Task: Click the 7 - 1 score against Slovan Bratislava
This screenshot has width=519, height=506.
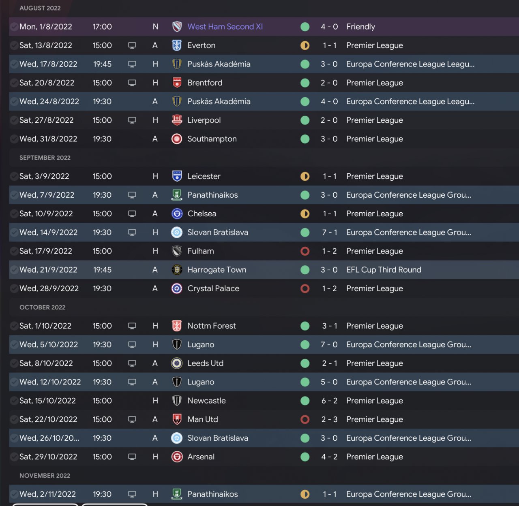Action: [329, 233]
